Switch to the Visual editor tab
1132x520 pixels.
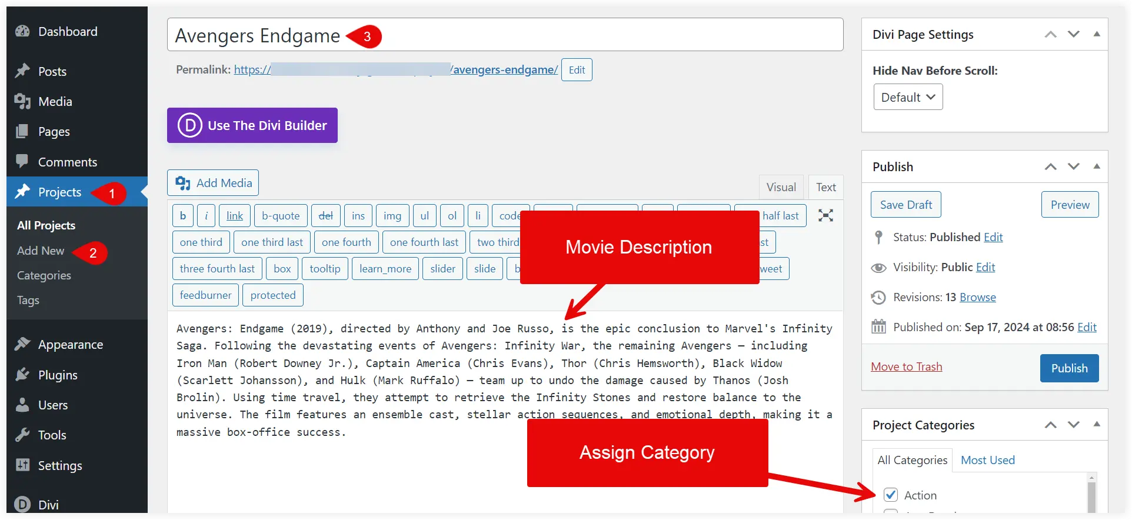point(781,187)
